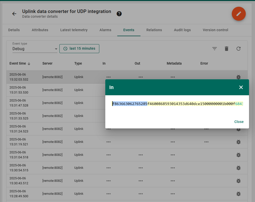Click the 15:31:53.530 event time cell
The height and width of the screenshot is (202, 255).
point(19,90)
